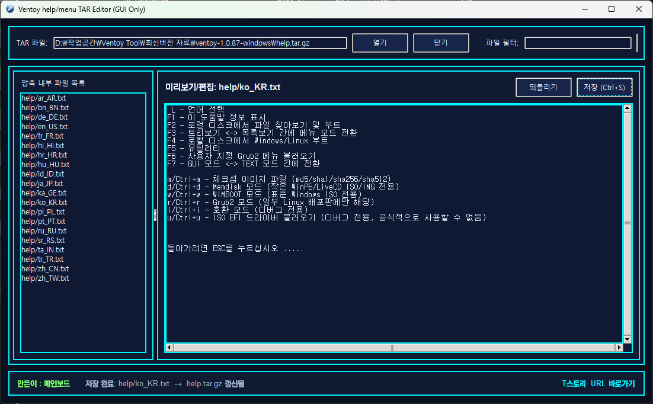
Task: Click the 저장 완료 status message
Action: (x=165, y=384)
